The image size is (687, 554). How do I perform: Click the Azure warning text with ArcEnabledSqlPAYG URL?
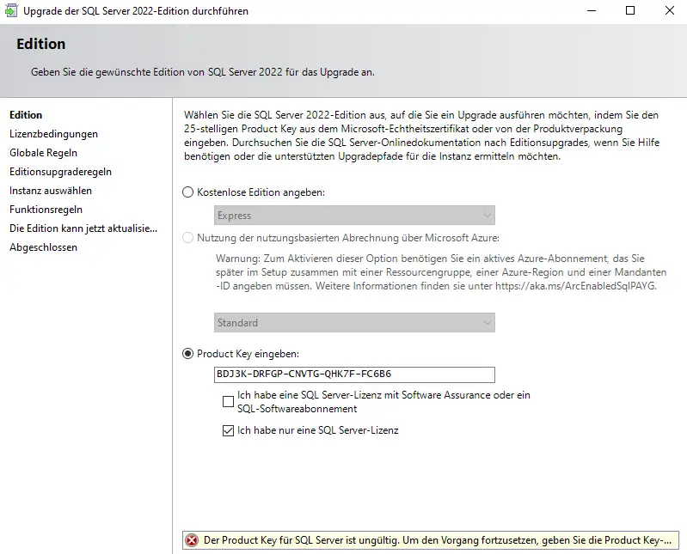[x=441, y=272]
